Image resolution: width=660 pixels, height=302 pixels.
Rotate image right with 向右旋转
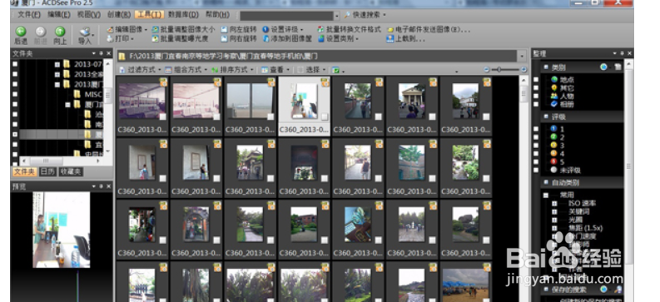click(x=239, y=39)
